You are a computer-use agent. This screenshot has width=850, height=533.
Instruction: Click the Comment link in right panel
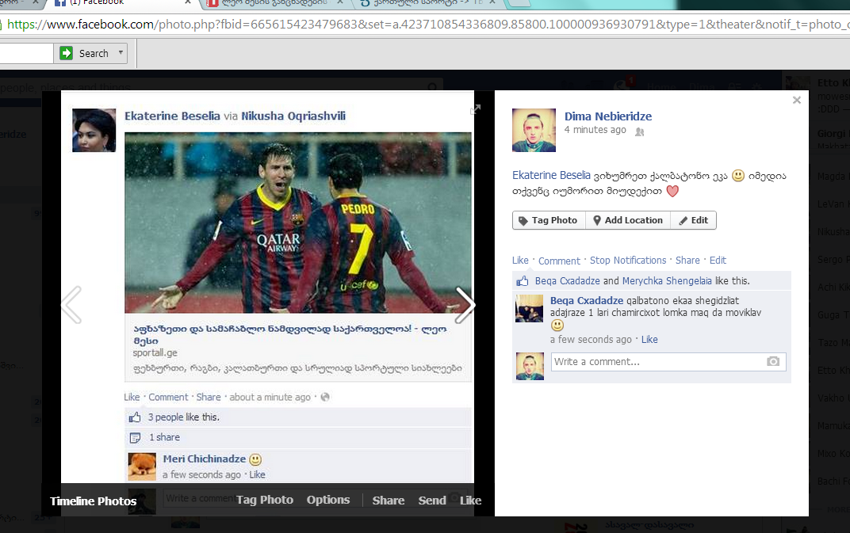pos(559,261)
